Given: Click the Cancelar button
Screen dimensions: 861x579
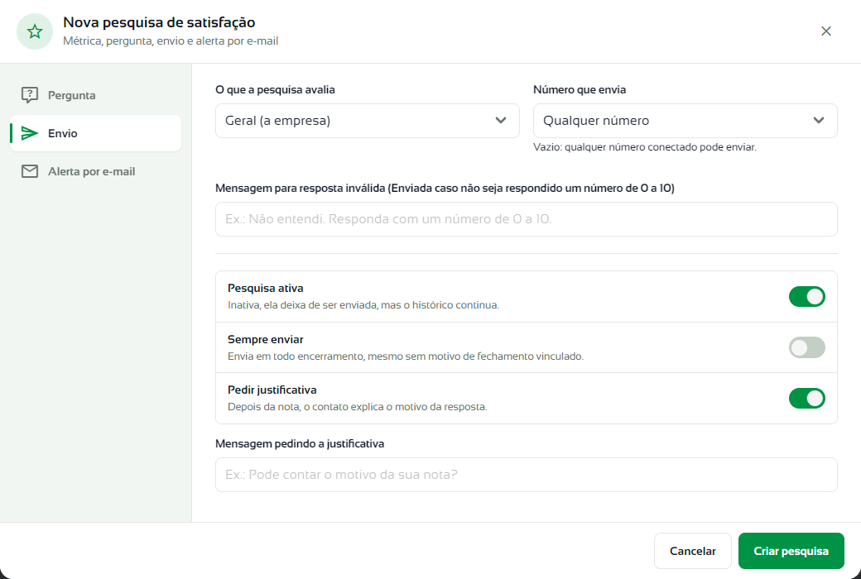Looking at the screenshot, I should [x=692, y=551].
